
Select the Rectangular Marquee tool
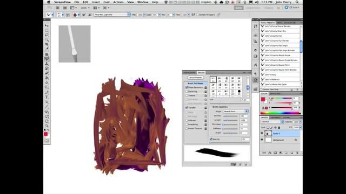pos(47,30)
